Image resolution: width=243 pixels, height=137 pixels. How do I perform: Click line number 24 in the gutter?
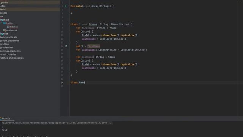pyautogui.click(x=62, y=83)
